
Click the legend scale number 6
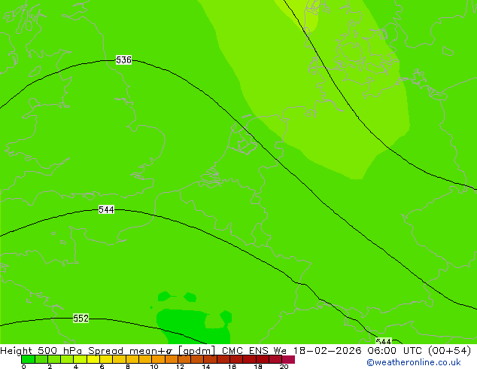[x=102, y=366]
